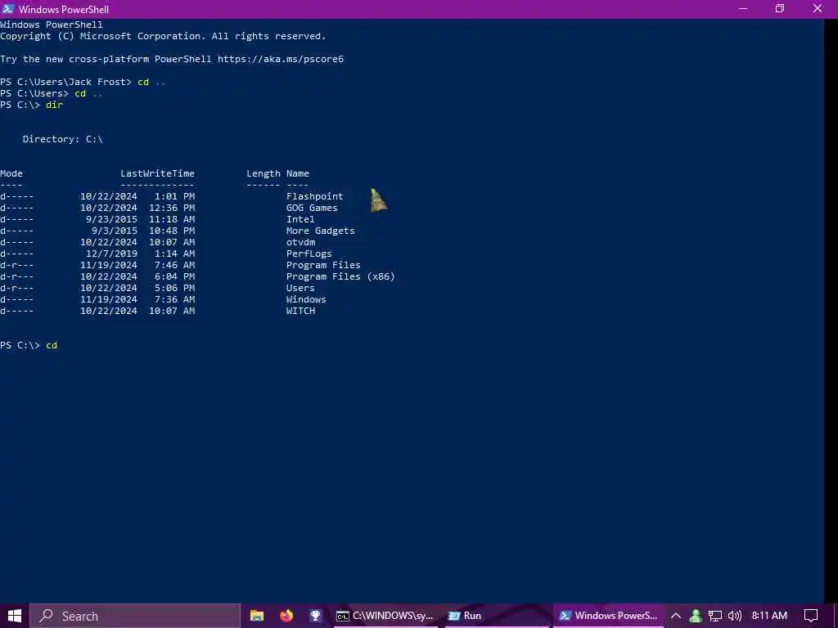This screenshot has width=838, height=628.
Task: Click the Length column header
Action: pyautogui.click(x=263, y=173)
